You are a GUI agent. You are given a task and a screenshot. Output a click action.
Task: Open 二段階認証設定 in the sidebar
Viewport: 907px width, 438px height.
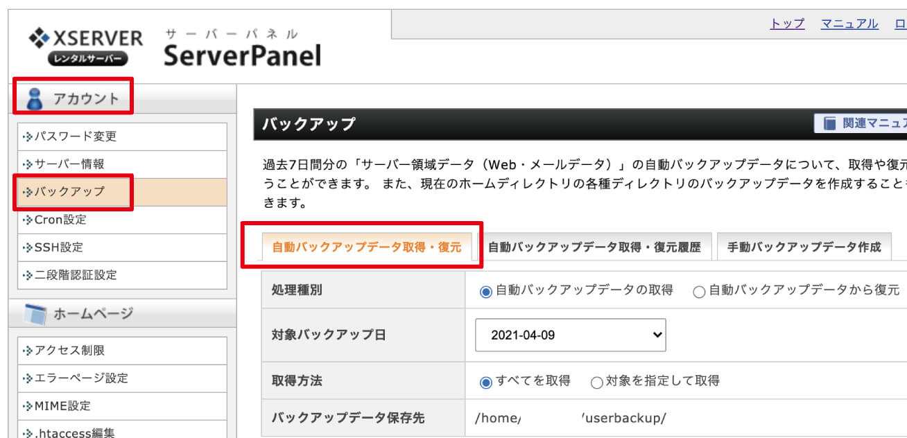(x=76, y=275)
